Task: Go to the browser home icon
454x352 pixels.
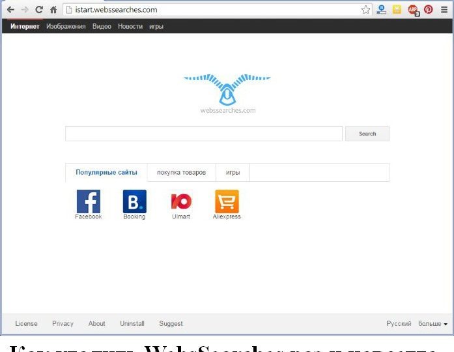Action: (53, 10)
